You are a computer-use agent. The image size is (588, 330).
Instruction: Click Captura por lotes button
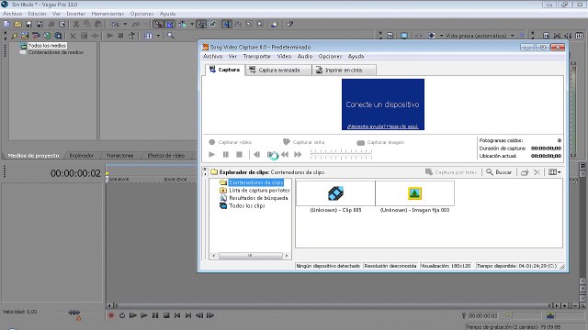click(451, 172)
